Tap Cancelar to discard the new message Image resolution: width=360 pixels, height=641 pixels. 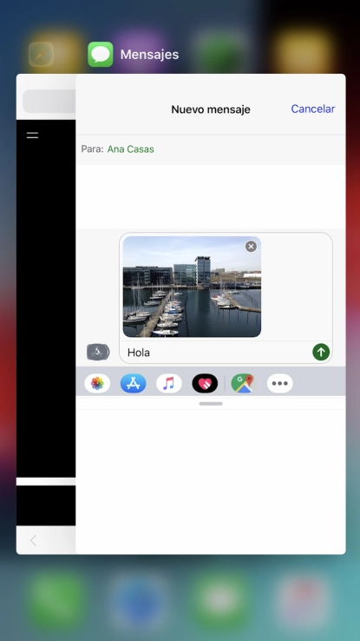[x=312, y=109]
